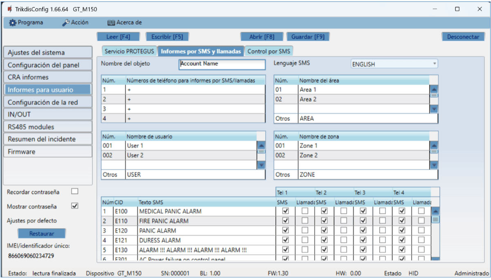The width and height of the screenshot is (491, 280).
Task: Click the Desconectar button
Action: (x=463, y=37)
